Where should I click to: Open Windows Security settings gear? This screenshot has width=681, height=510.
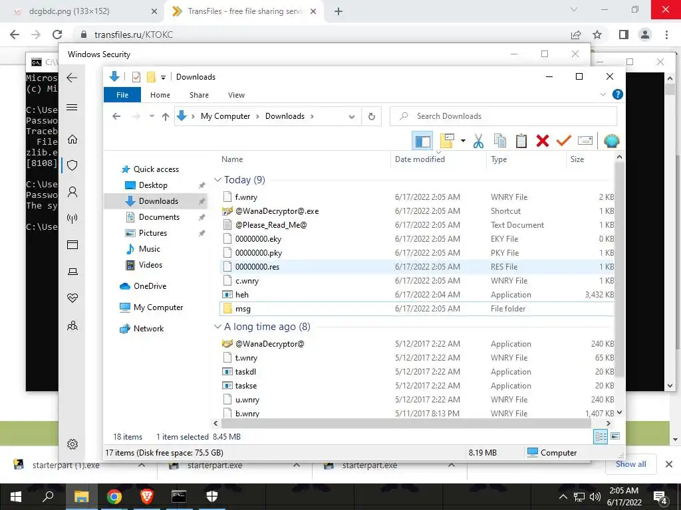[x=72, y=444]
